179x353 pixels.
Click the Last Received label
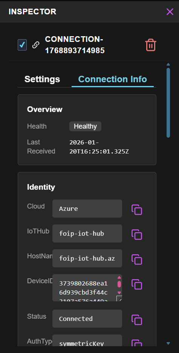(x=41, y=147)
